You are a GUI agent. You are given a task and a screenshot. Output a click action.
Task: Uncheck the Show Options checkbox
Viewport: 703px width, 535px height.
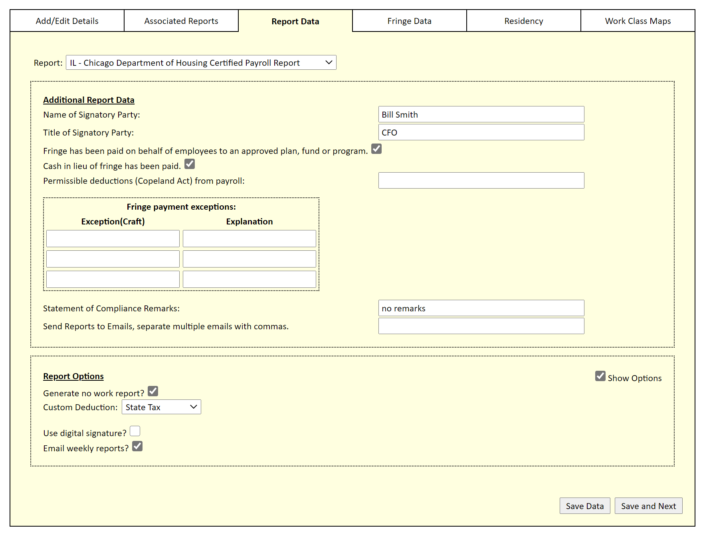600,376
